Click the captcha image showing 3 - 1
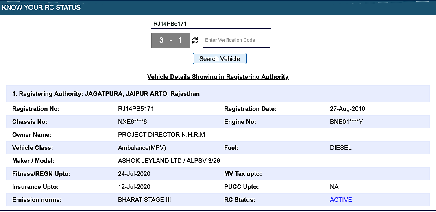 [171, 41]
